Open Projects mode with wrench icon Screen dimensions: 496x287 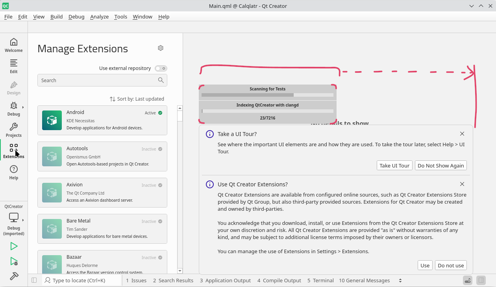(14, 130)
